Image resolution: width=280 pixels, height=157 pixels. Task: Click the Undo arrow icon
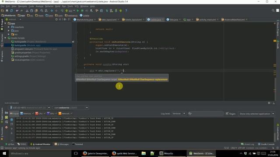coord(17,10)
